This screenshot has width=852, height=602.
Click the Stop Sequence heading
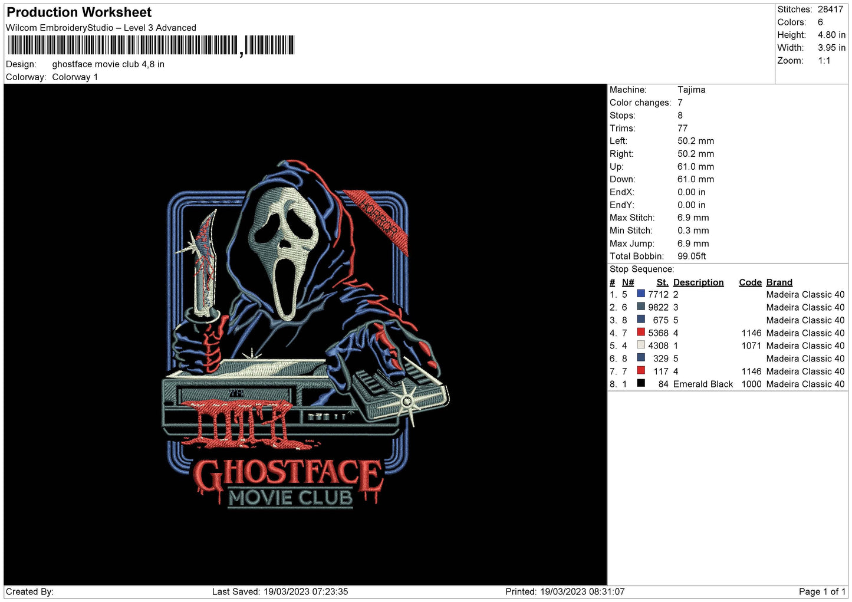click(x=642, y=269)
